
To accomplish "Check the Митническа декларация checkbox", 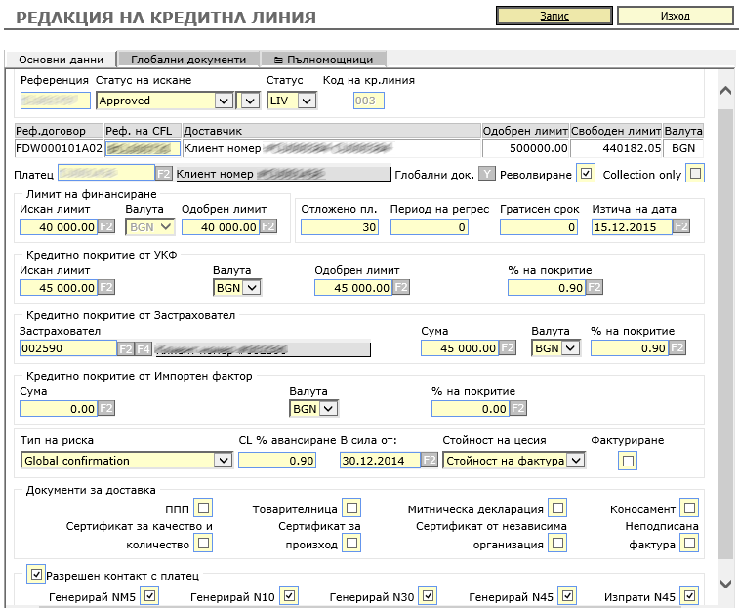I will pos(557,508).
